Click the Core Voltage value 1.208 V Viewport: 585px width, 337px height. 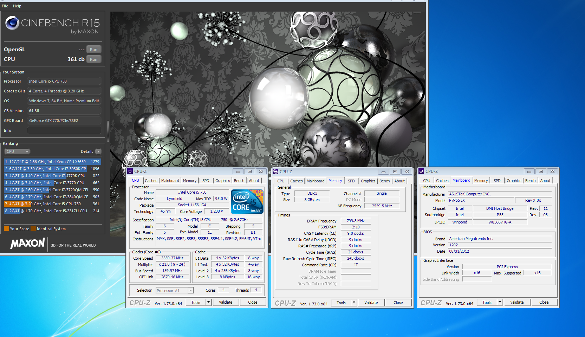216,211
